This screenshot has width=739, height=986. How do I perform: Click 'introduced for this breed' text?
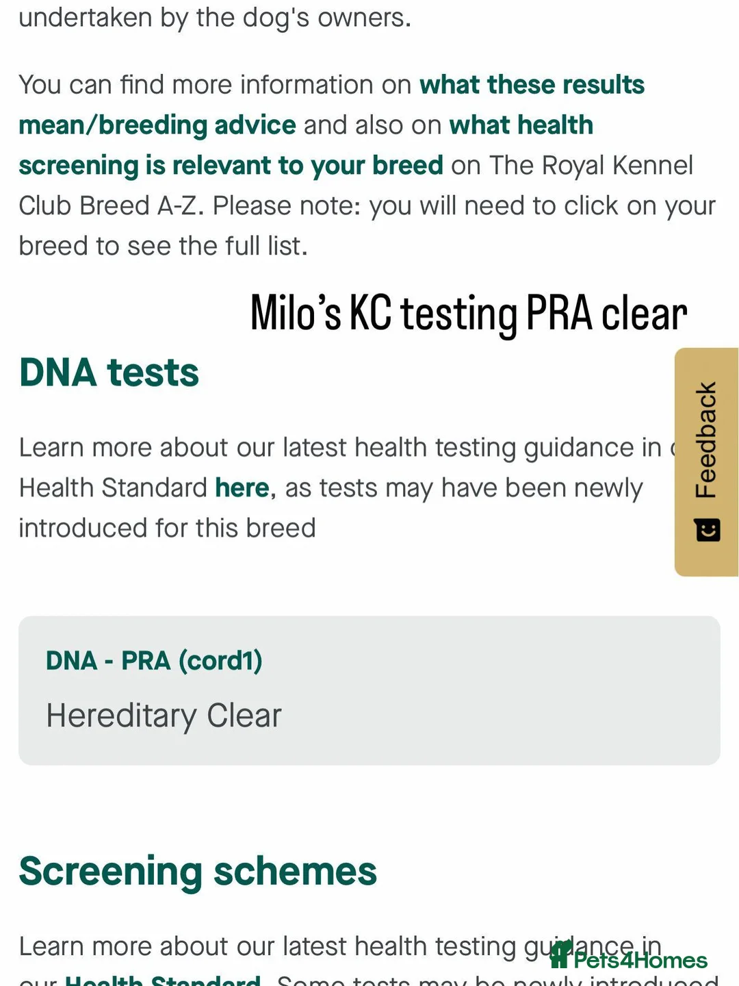pyautogui.click(x=167, y=528)
